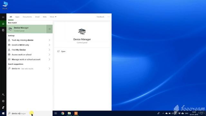Open the account person icon in sidebar
Viewport: 206px width, 116px height.
(3, 94)
